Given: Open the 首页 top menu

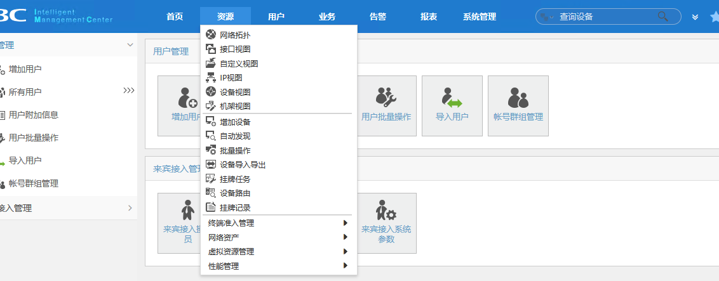Looking at the screenshot, I should coord(175,17).
